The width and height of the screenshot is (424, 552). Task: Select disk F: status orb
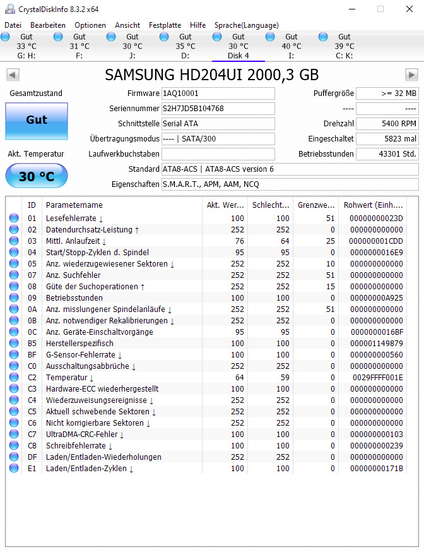point(58,37)
